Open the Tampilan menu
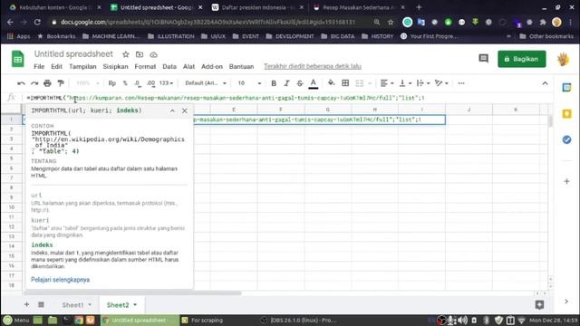The height and width of the screenshot is (326, 580). tap(82, 66)
